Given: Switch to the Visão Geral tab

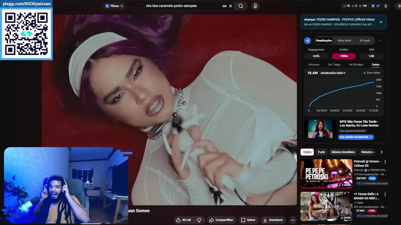Looking at the screenshot, I should (344, 40).
